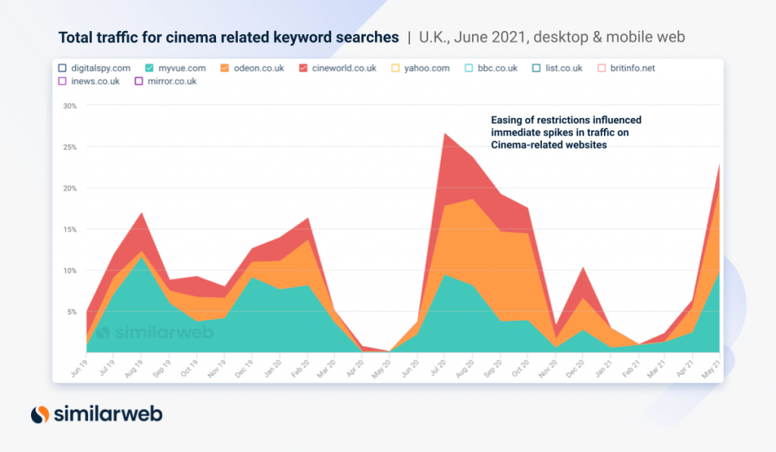
Task: Select the list.co.uk legend label
Action: [564, 68]
